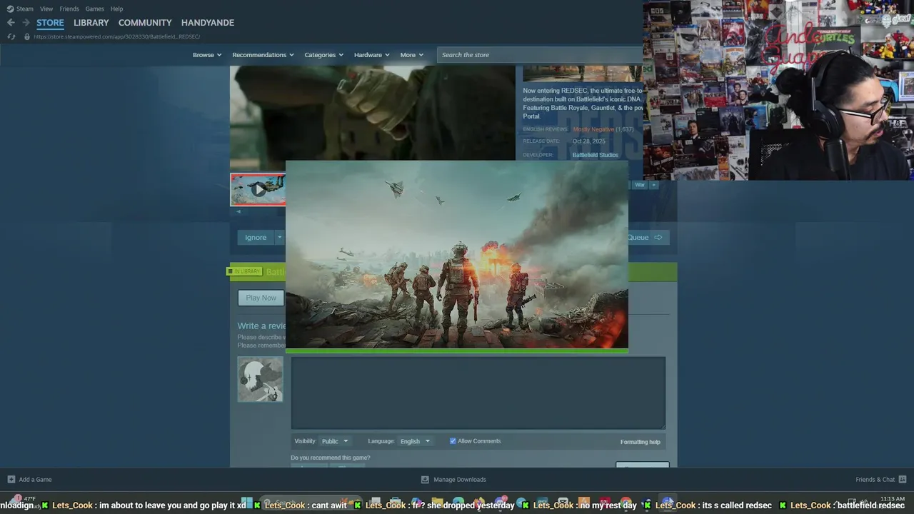
Task: Reload the store page
Action: click(x=11, y=36)
